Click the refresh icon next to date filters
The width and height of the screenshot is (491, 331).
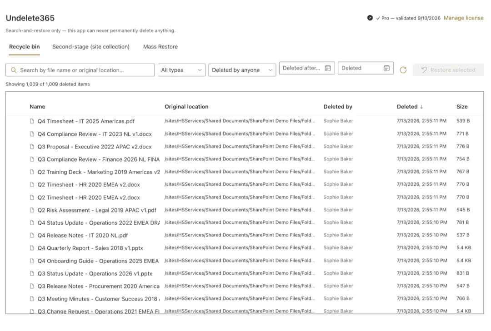(x=403, y=70)
